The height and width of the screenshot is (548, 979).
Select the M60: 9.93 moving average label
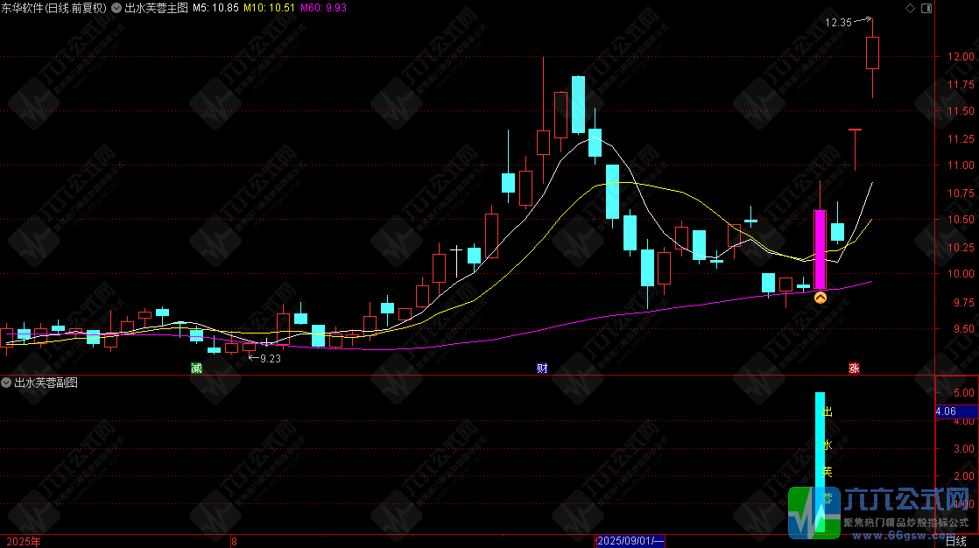coord(323,8)
